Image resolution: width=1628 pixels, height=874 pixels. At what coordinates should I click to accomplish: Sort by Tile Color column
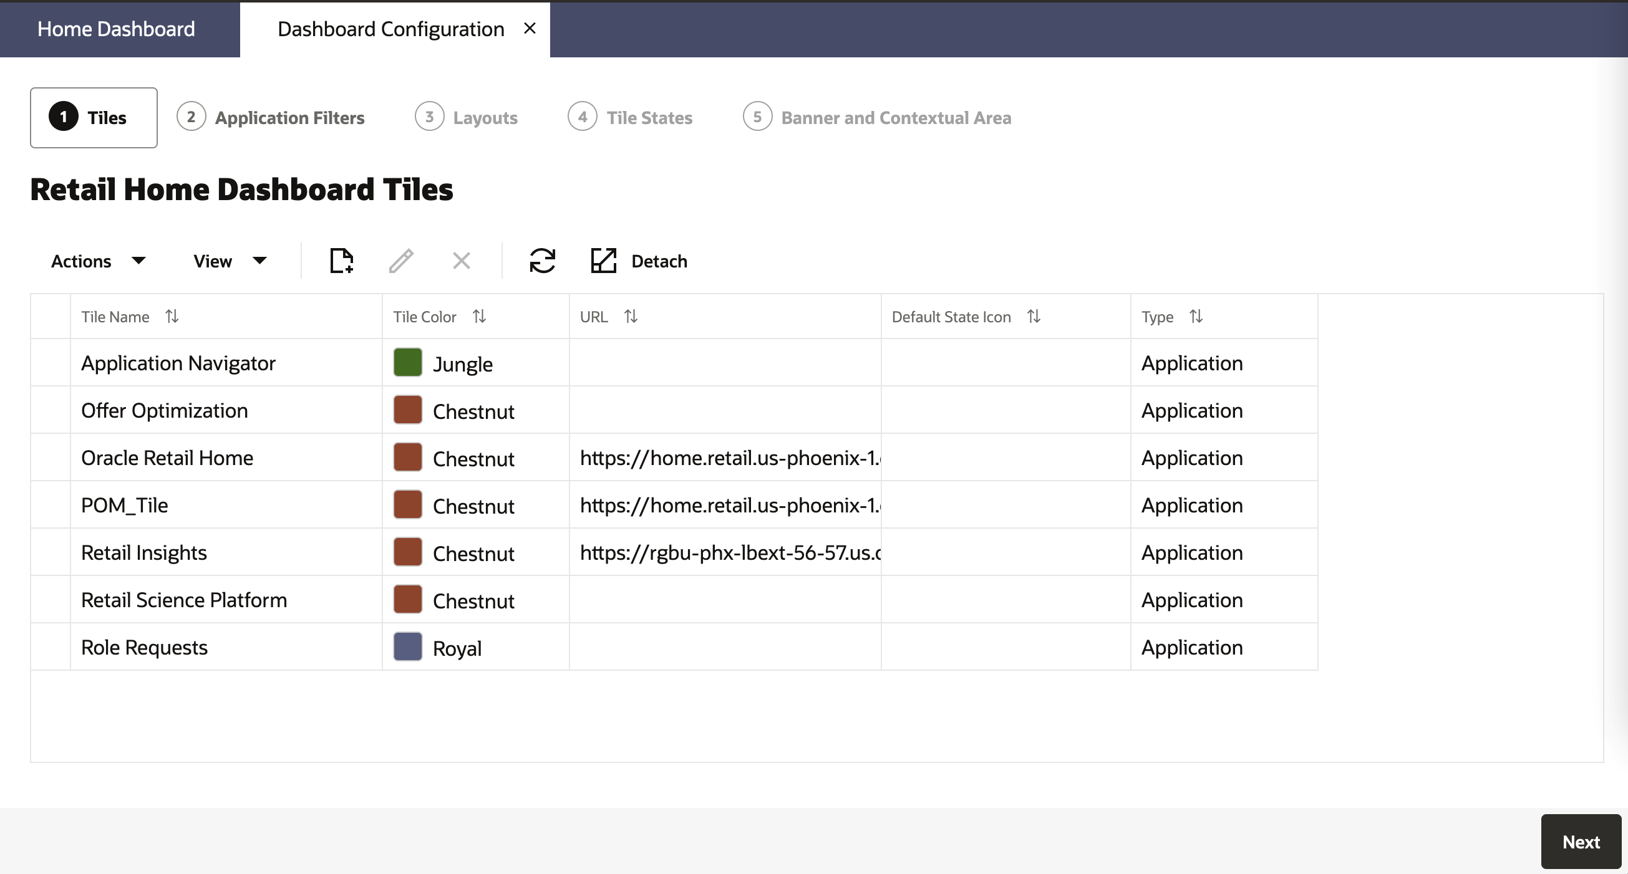coord(479,317)
